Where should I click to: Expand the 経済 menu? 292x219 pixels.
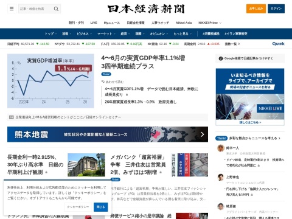(x=125, y=33)
